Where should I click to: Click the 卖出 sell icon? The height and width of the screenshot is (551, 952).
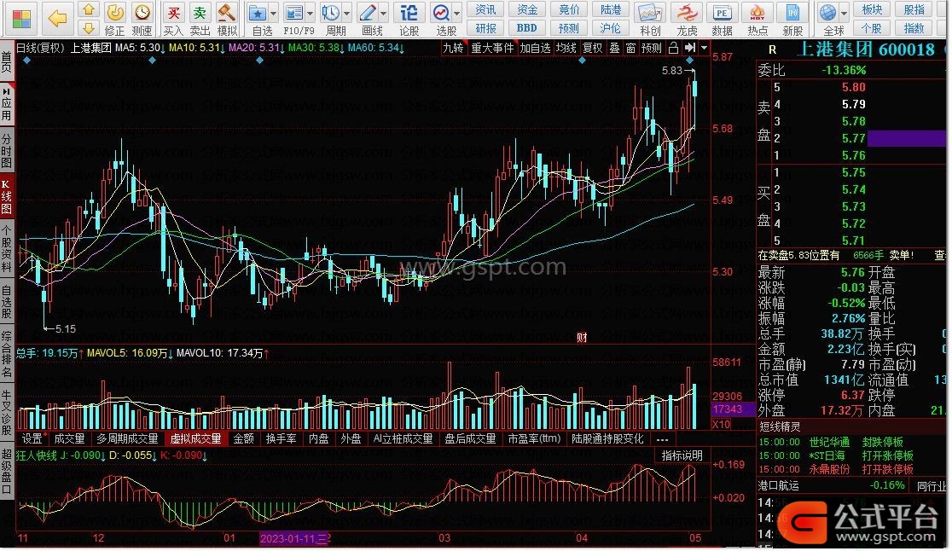(200, 19)
